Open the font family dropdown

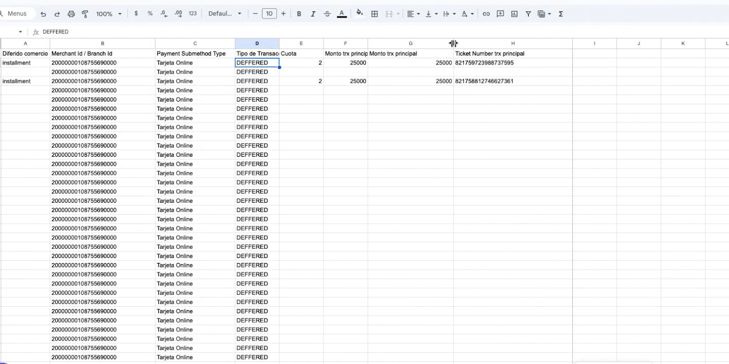(225, 14)
